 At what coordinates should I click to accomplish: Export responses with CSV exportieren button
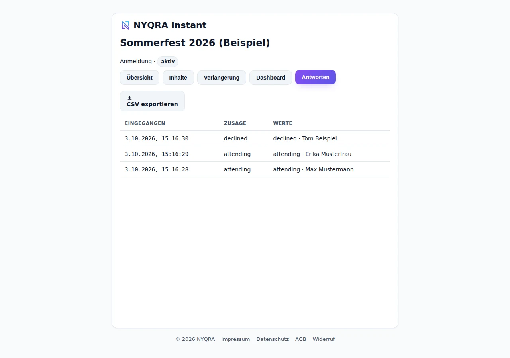pos(152,101)
